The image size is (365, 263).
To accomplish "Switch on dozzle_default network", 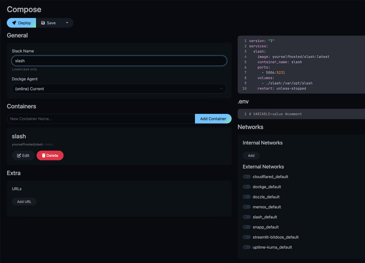I will click(x=247, y=197).
